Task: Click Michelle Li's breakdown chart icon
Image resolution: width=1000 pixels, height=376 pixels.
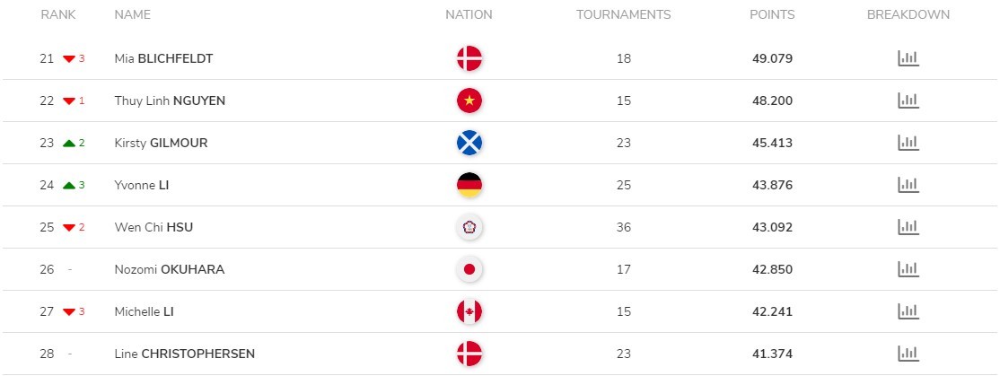Action: tap(908, 311)
